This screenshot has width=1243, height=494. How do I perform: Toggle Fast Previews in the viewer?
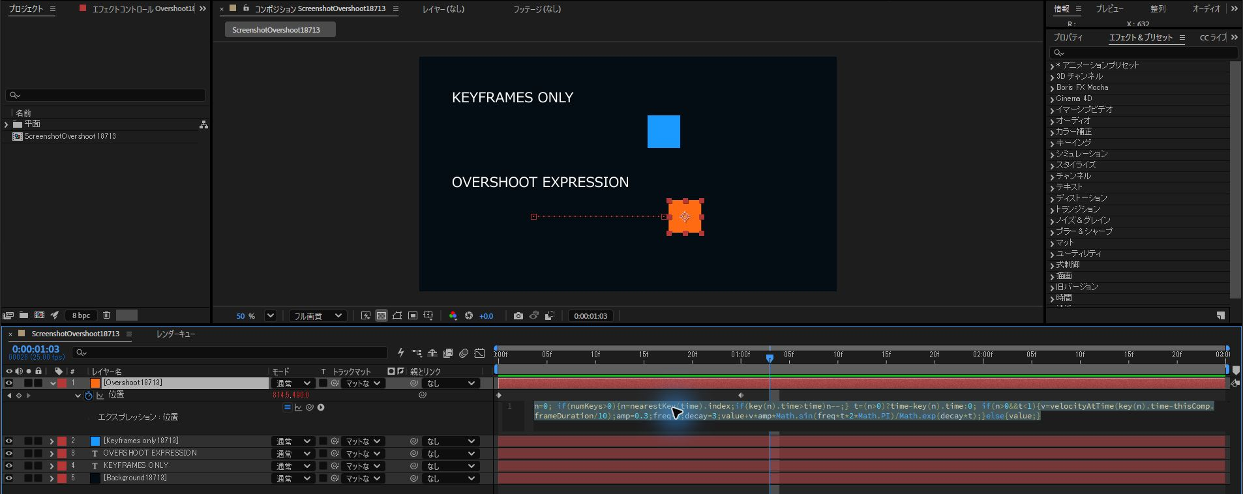[x=366, y=316]
